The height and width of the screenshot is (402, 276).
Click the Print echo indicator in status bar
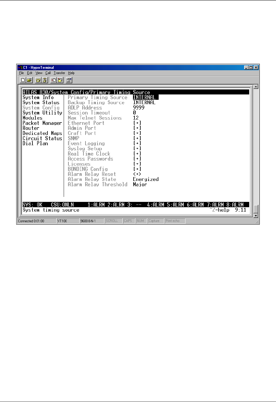pyautogui.click(x=175, y=221)
